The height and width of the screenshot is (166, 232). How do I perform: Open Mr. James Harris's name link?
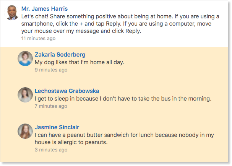[45, 8]
